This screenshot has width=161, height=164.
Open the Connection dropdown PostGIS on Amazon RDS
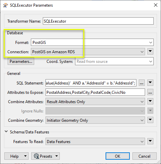(88, 52)
